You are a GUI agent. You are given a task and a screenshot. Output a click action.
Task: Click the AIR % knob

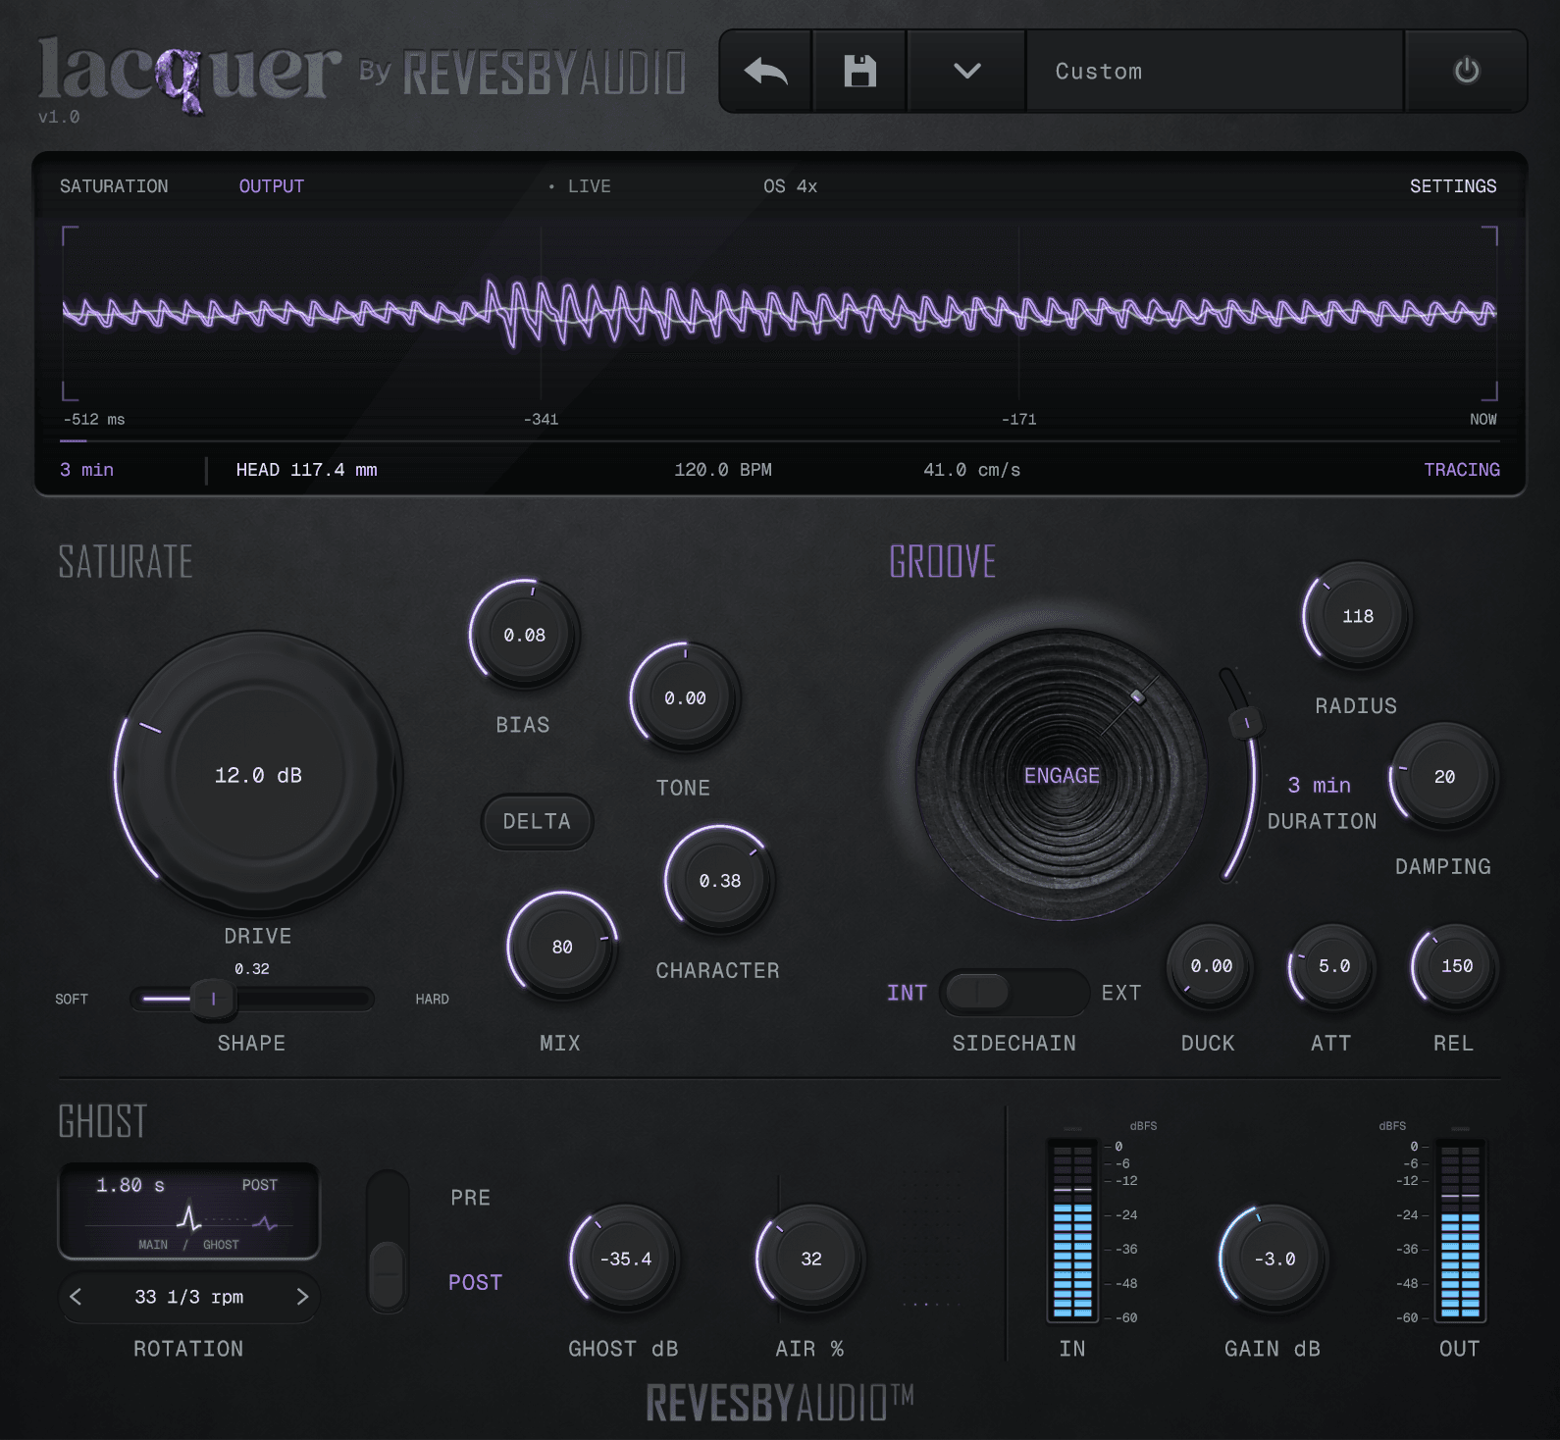click(810, 1259)
